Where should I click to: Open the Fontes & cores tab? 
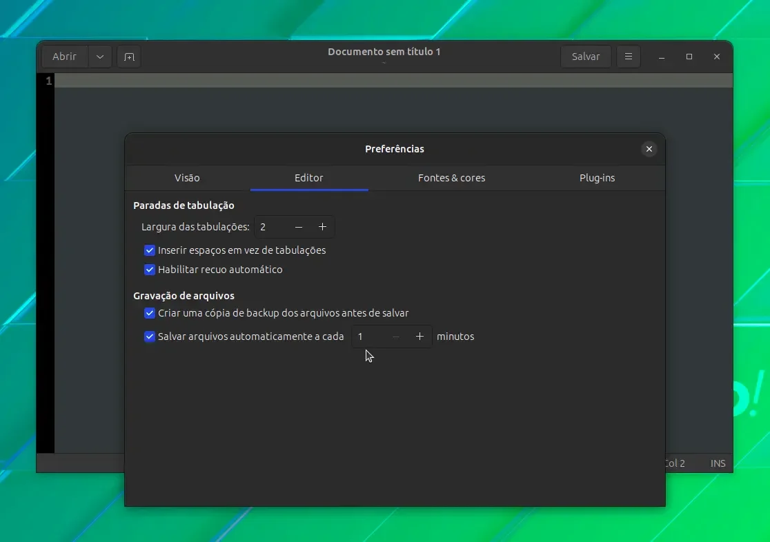451,178
